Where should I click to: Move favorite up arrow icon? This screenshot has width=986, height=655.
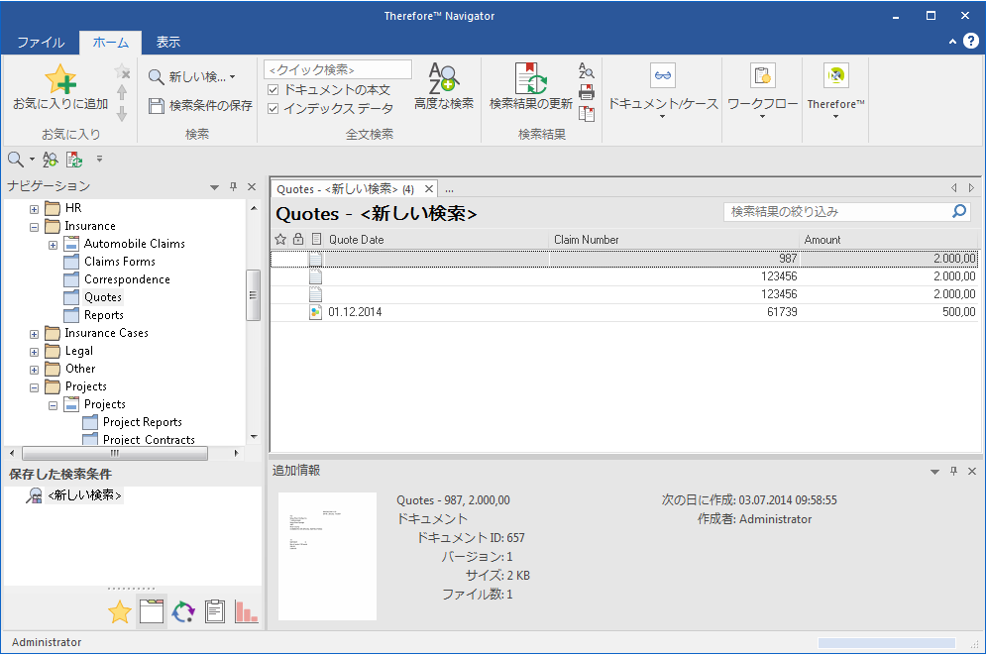[122, 92]
